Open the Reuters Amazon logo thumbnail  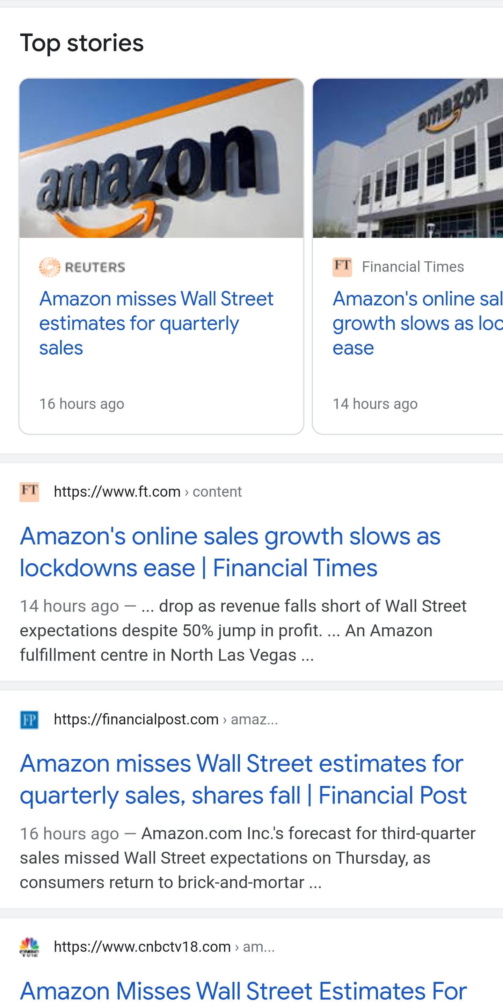pos(161,158)
